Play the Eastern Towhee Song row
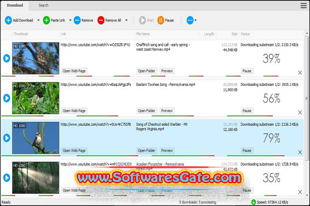Screen dimensions: 310x206 (x=7, y=98)
